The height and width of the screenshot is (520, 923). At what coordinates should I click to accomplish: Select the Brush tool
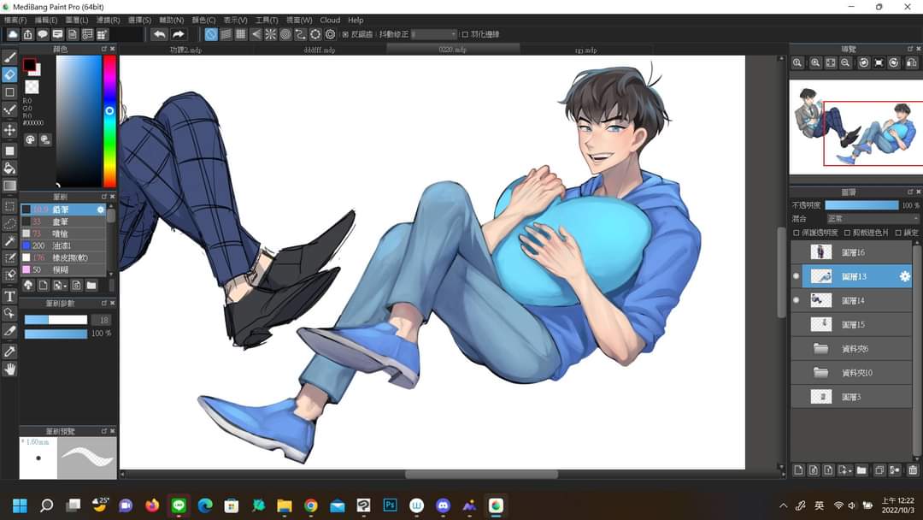9,57
